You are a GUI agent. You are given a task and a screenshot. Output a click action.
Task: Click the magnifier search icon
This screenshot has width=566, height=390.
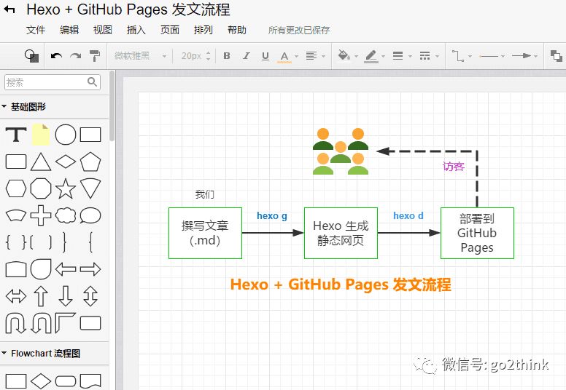93,82
